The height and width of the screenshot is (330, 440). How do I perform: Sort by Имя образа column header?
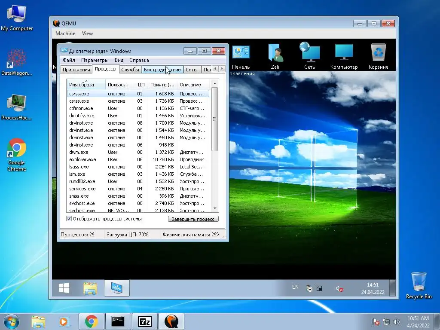pos(86,85)
